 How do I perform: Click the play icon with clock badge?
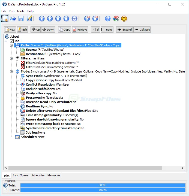coord(87,19)
